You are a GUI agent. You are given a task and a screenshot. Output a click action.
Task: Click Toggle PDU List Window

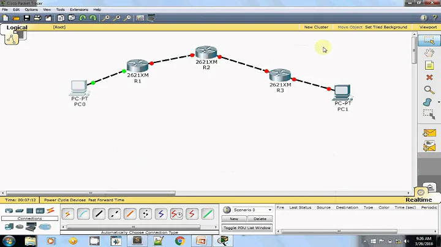click(247, 228)
